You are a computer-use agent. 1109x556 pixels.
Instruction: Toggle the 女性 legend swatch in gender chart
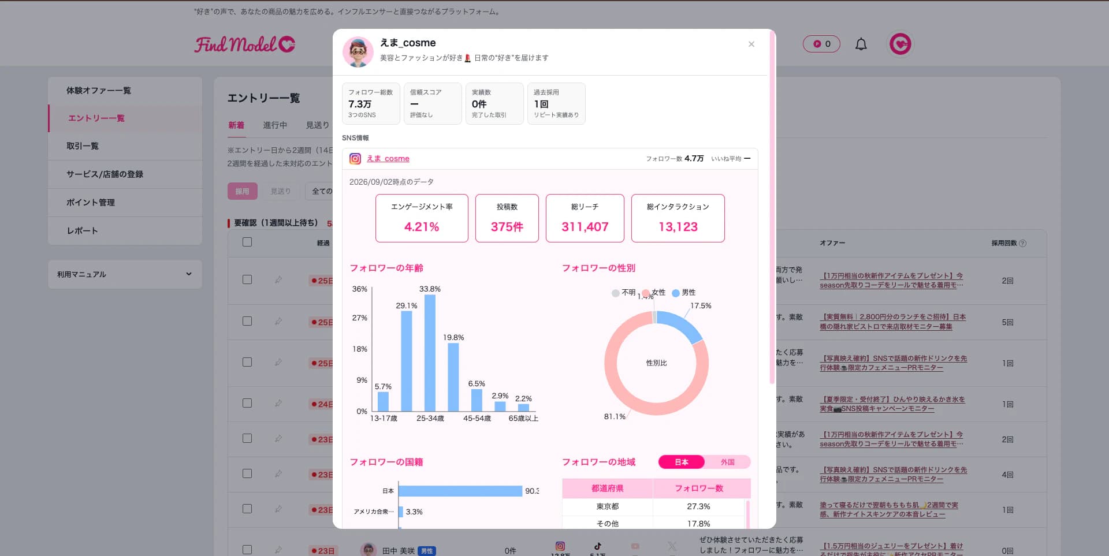click(646, 293)
